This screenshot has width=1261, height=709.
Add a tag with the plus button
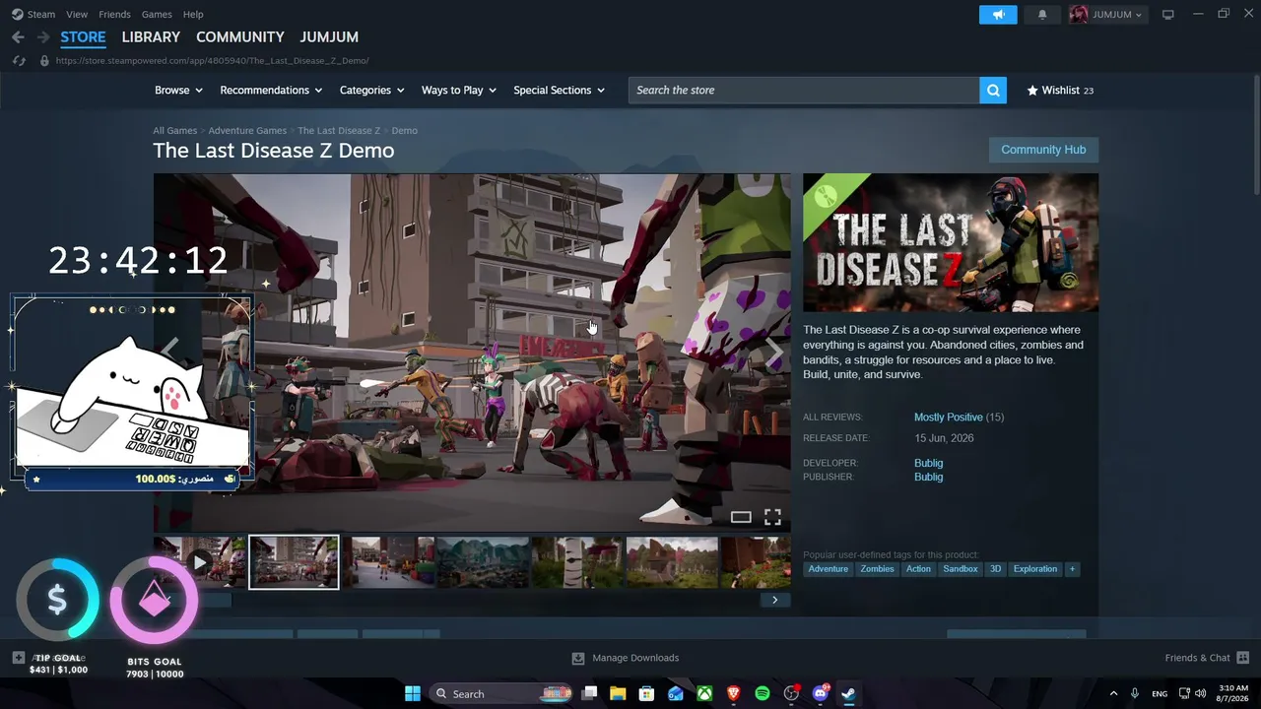[1072, 569]
